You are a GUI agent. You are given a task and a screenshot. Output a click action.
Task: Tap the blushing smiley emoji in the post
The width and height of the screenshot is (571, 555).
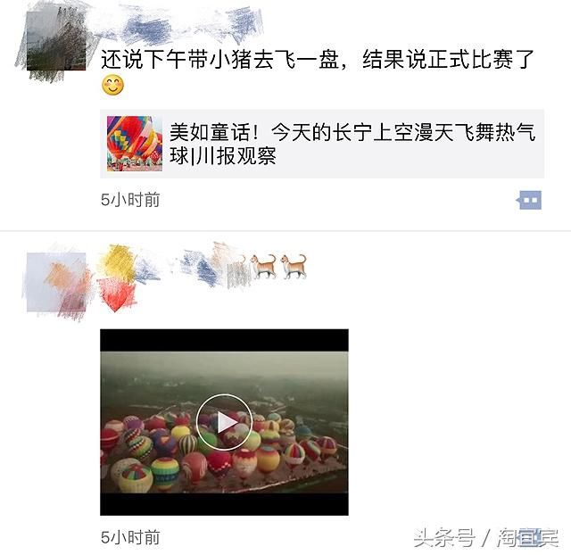click(113, 86)
